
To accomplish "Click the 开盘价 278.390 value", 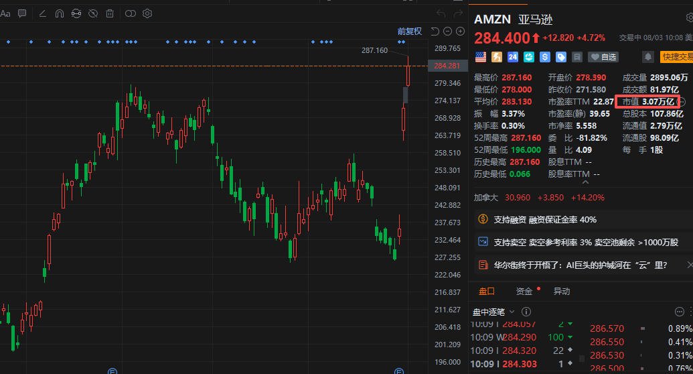I will coord(591,78).
